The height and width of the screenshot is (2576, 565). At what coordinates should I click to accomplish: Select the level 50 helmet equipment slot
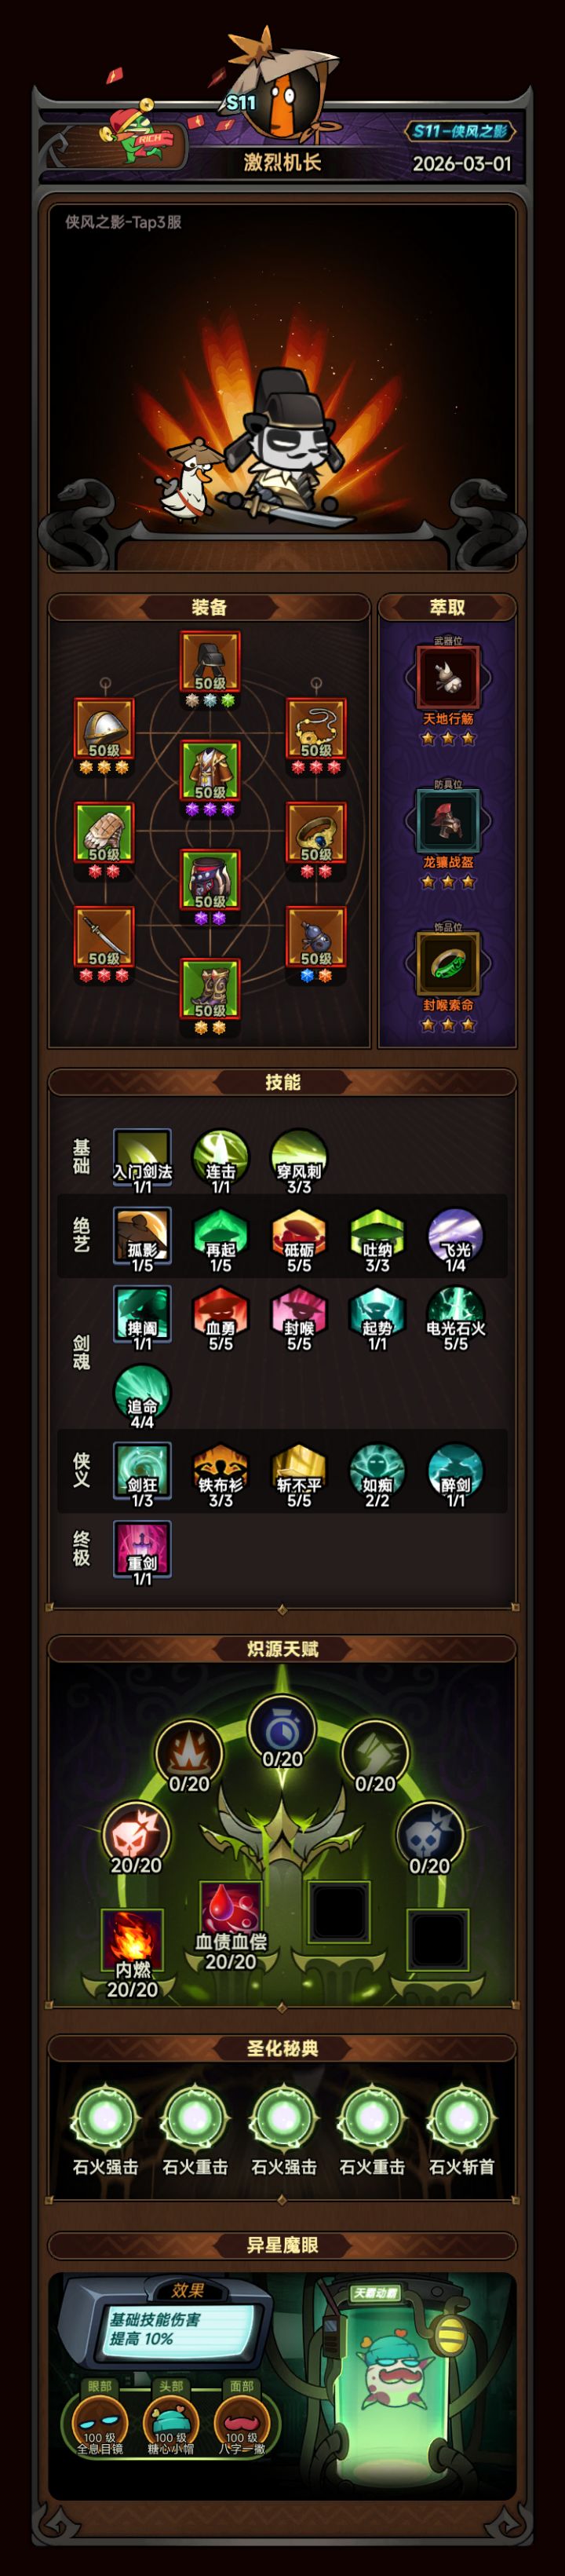104,728
